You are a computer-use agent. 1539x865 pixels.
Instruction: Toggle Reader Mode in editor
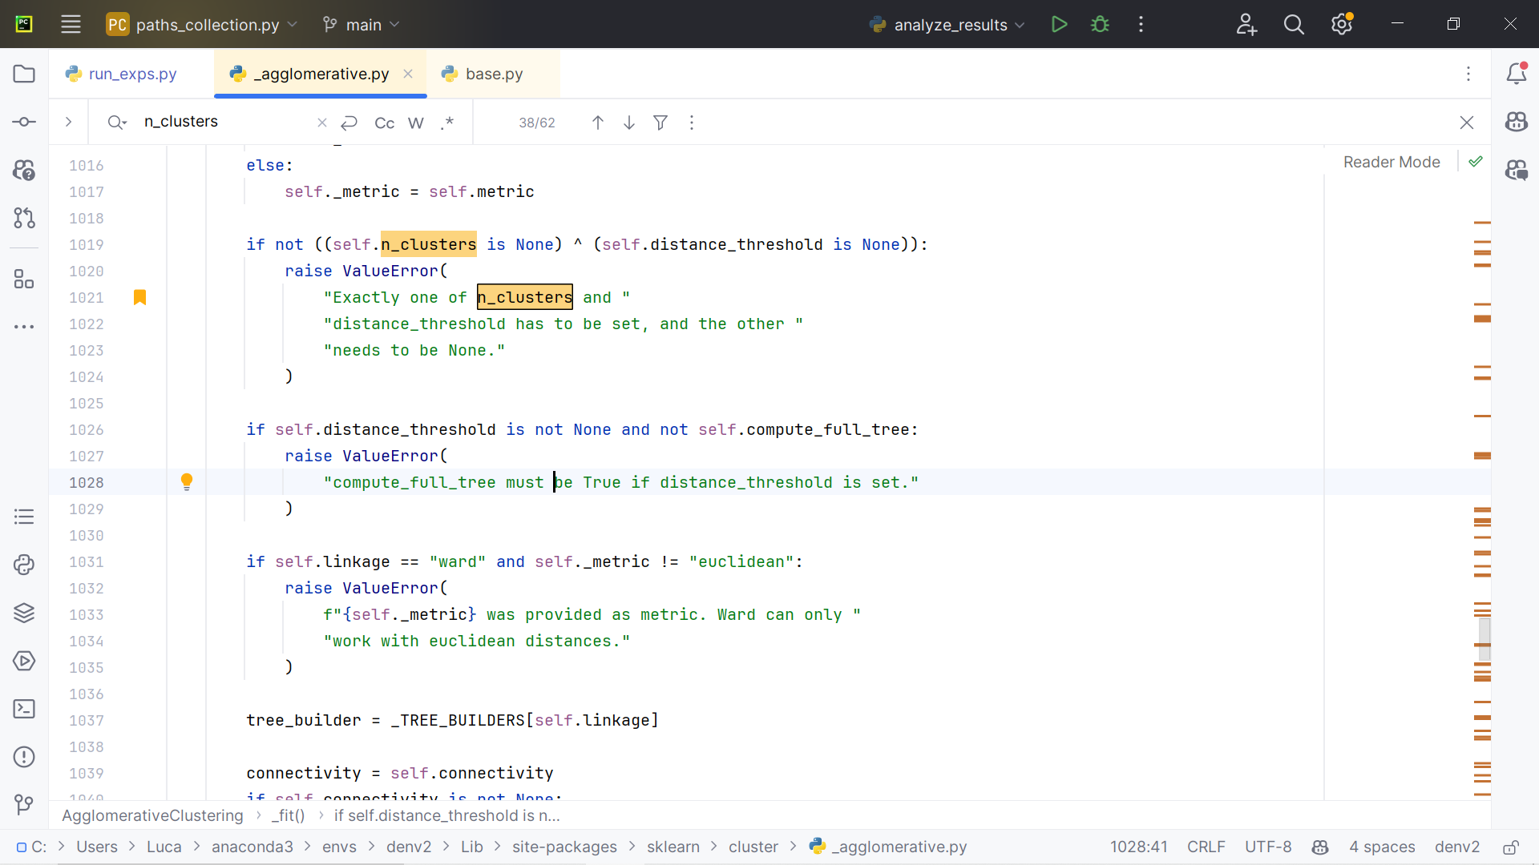1392,162
